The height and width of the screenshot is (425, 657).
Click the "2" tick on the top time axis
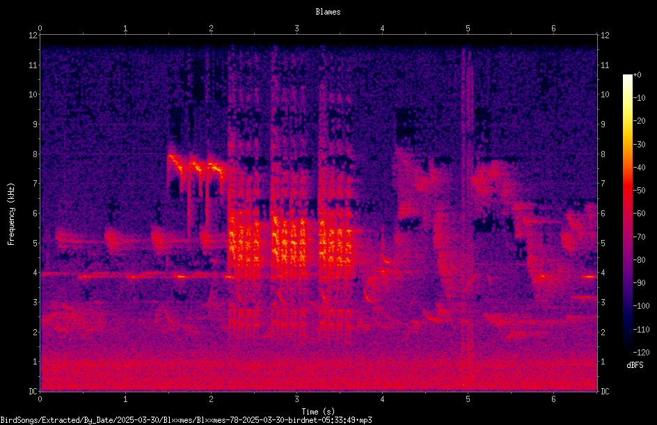pyautogui.click(x=211, y=29)
